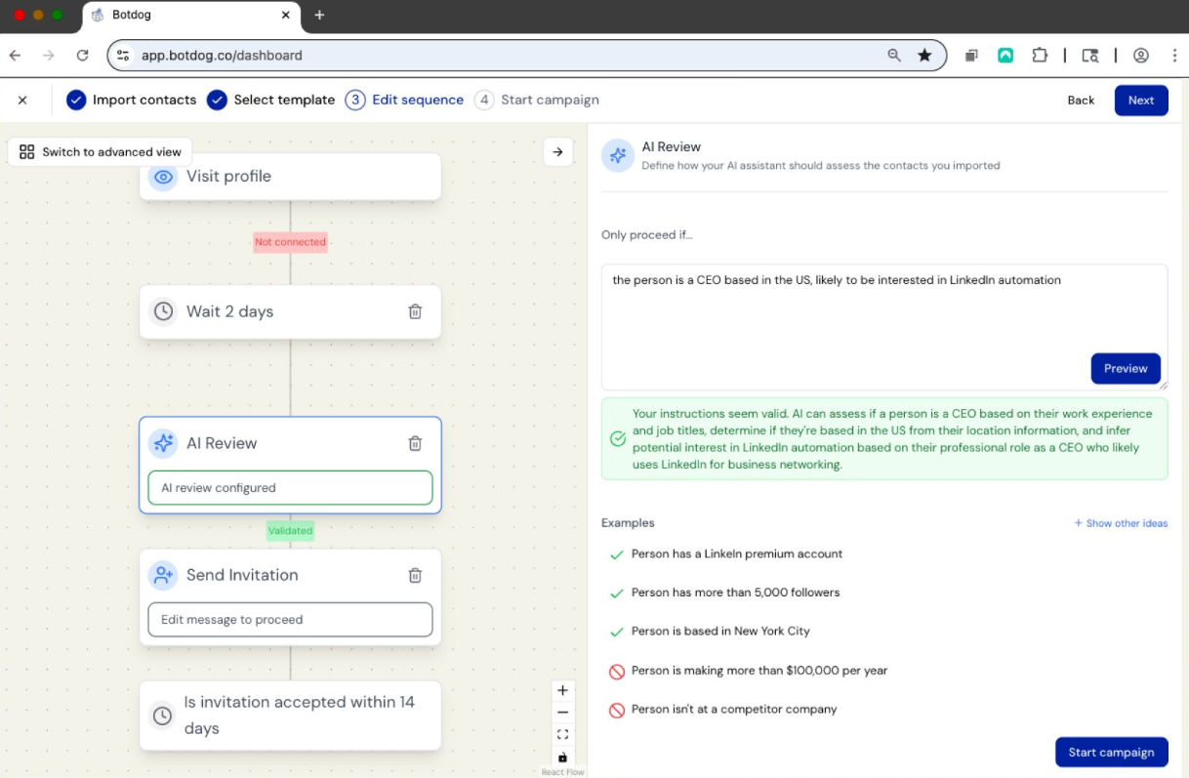This screenshot has height=778, width=1189.
Task: Click the add-person icon on Send Invitation
Action: point(163,575)
